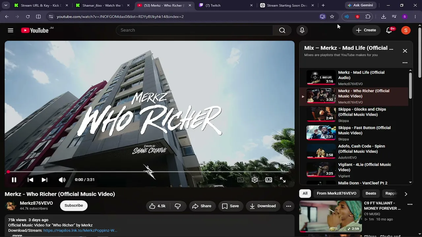422x237 pixels.
Task: Close the Merkz - Who Richer tab
Action: [190, 5]
